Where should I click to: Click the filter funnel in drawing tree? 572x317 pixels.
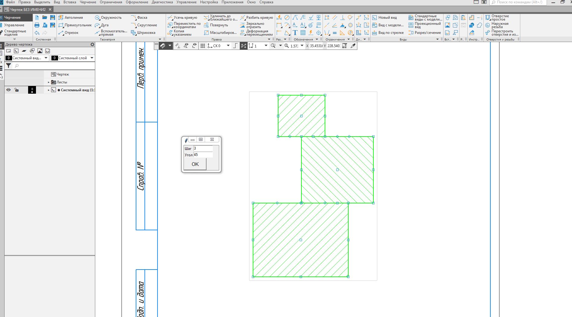point(9,66)
